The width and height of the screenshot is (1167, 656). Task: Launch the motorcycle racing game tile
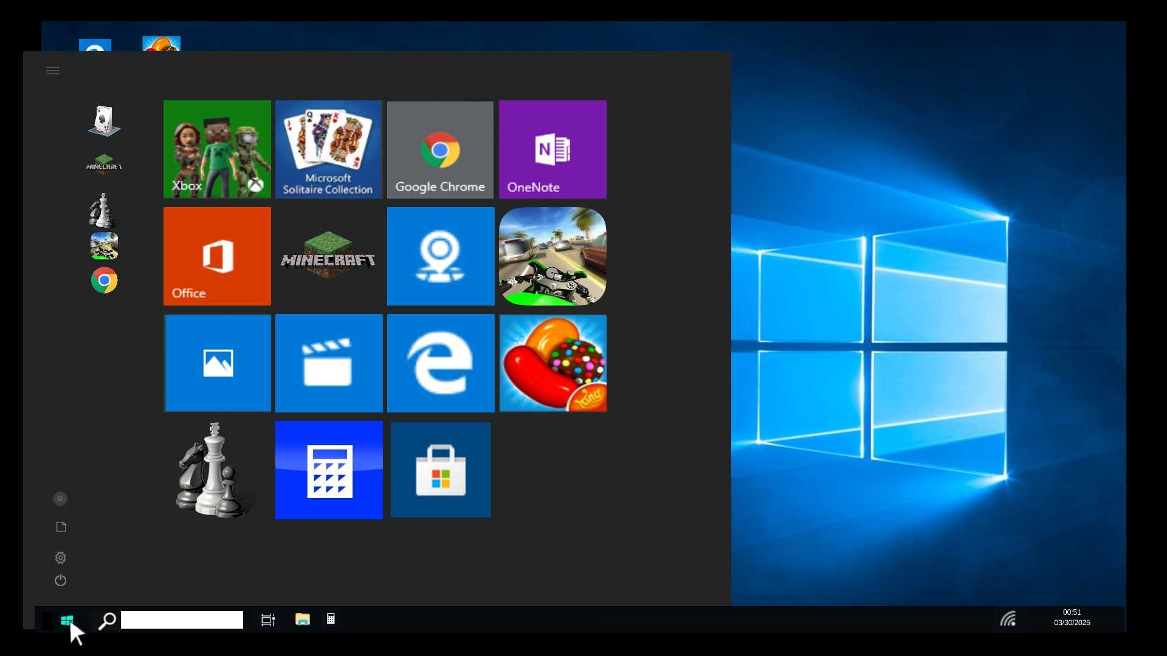tap(553, 256)
